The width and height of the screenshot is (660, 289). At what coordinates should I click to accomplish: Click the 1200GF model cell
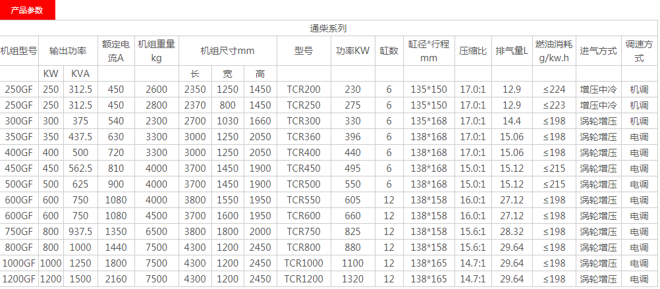(19, 279)
